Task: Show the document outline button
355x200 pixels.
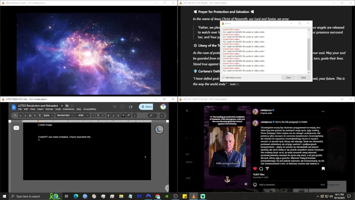Action: click(x=16, y=128)
